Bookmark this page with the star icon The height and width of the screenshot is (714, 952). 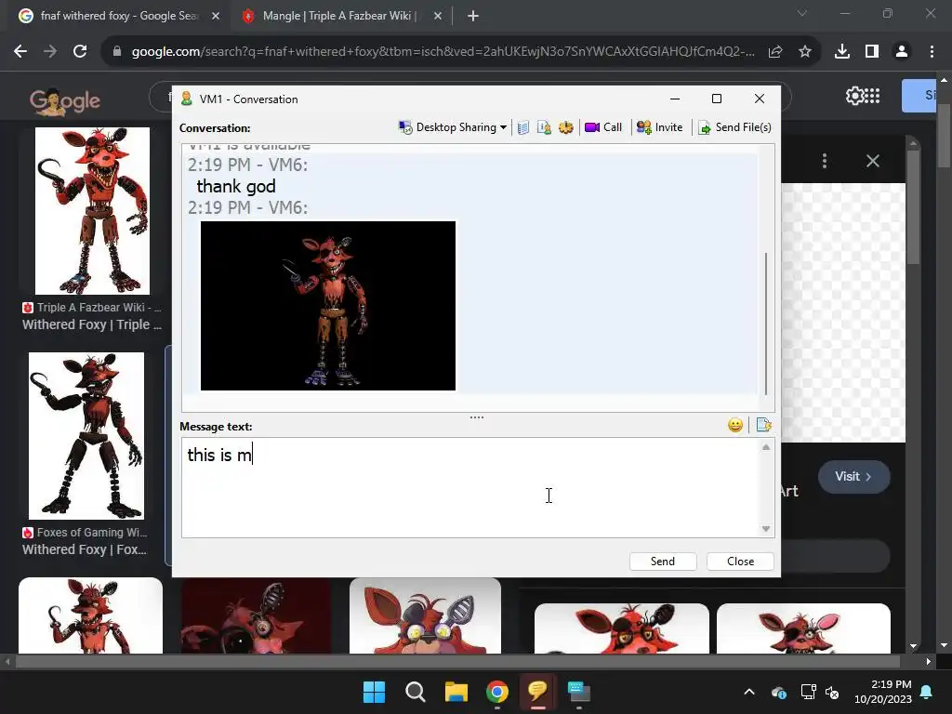[x=805, y=52]
